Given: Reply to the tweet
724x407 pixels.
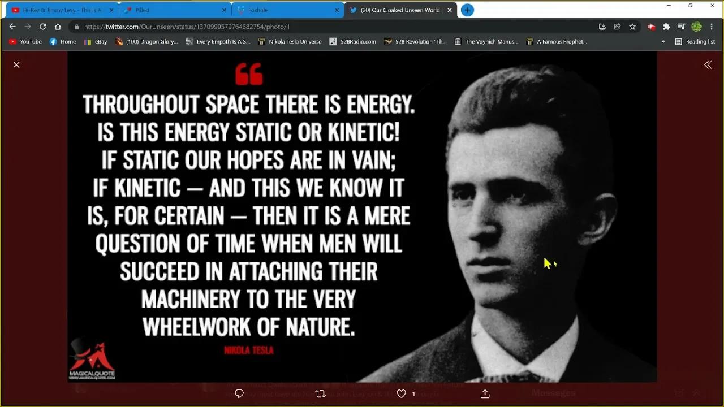Looking at the screenshot, I should click(x=239, y=393).
